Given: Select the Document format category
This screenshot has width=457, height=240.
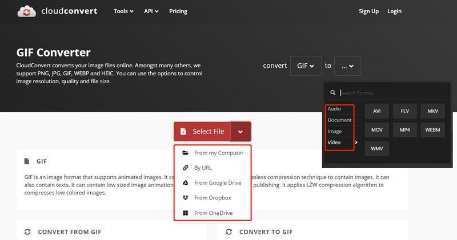Looking at the screenshot, I should click(339, 120).
